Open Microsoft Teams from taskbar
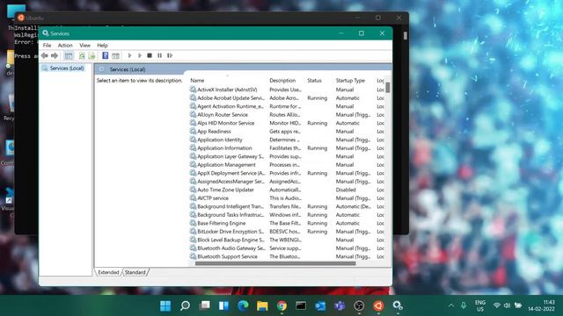The height and width of the screenshot is (316, 563). 340,305
